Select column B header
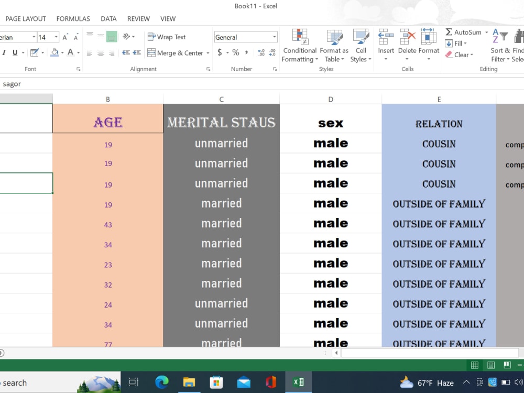Screen dimensions: 524x393 tap(107, 99)
